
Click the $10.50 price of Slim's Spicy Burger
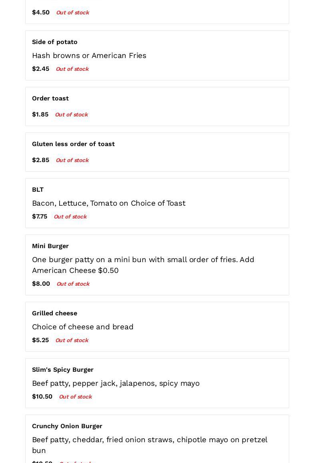pos(42,397)
